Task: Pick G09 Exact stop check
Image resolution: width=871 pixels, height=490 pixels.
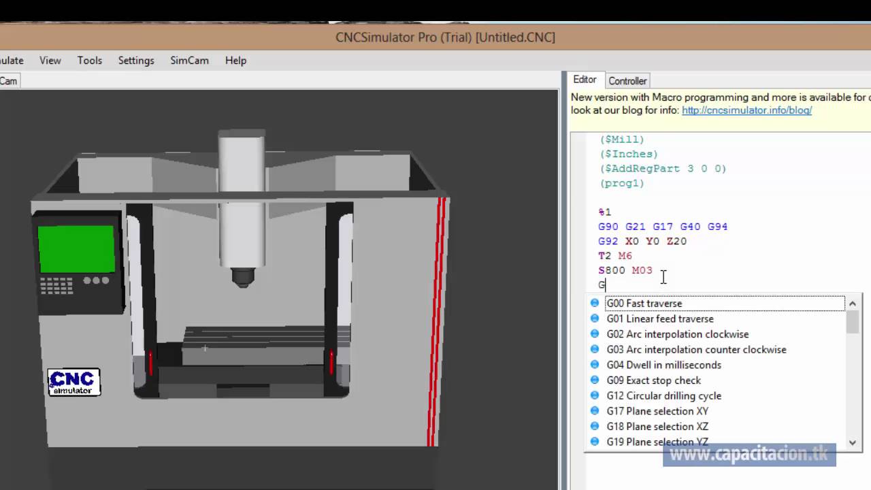Action: click(653, 380)
